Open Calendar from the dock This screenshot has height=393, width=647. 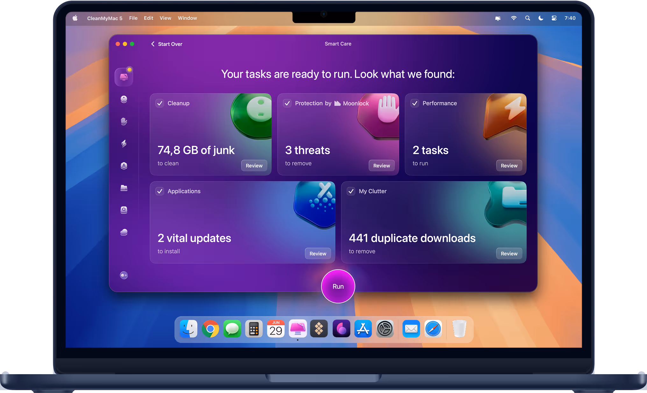[276, 329]
